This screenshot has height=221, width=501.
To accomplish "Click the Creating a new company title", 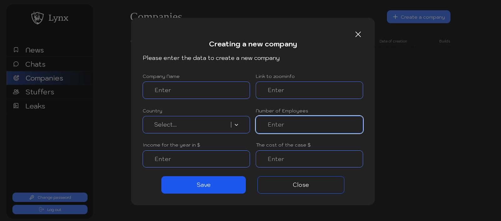I will pos(253,44).
